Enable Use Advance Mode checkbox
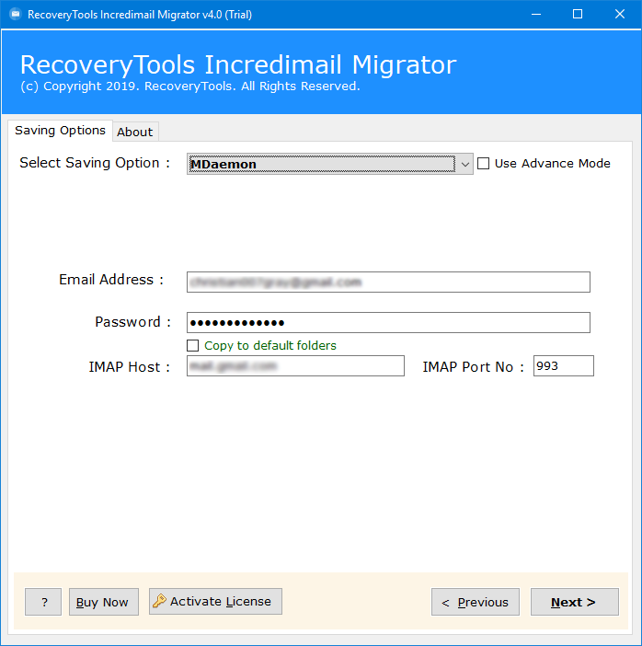This screenshot has height=646, width=642. tap(484, 164)
